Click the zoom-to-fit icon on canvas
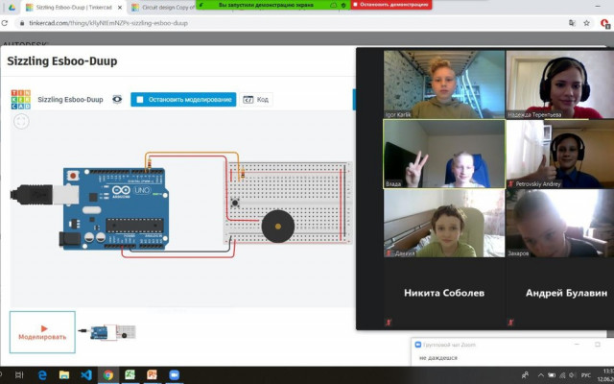The width and height of the screenshot is (614, 384). coord(21,121)
